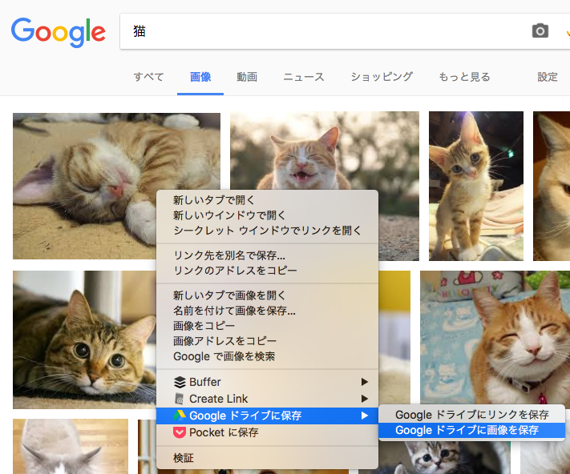
Task: Click the search box containing 猫
Action: pos(321,32)
